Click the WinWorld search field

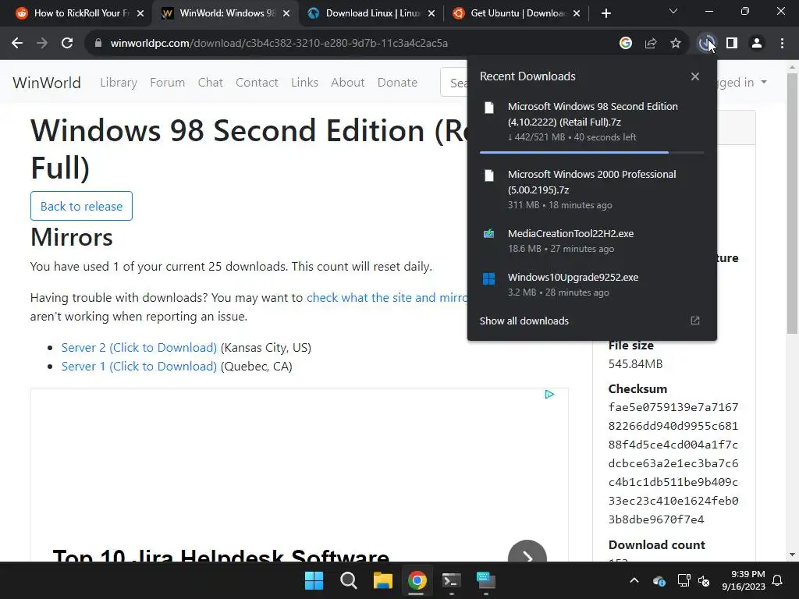pyautogui.click(x=454, y=83)
